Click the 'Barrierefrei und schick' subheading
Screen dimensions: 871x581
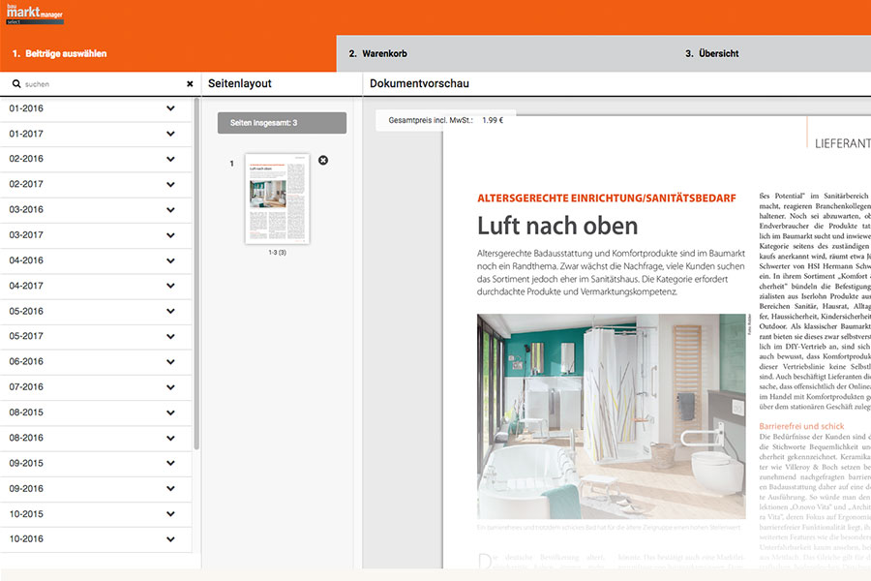click(801, 426)
